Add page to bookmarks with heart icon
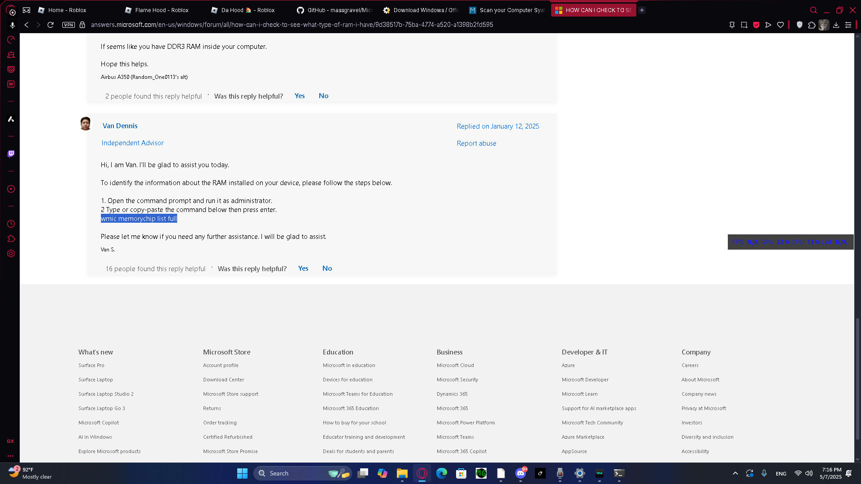Screen dimensions: 861x484 (x=780, y=25)
